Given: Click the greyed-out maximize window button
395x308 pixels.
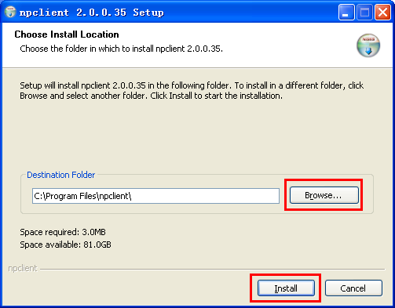Looking at the screenshot, I should [x=364, y=13].
